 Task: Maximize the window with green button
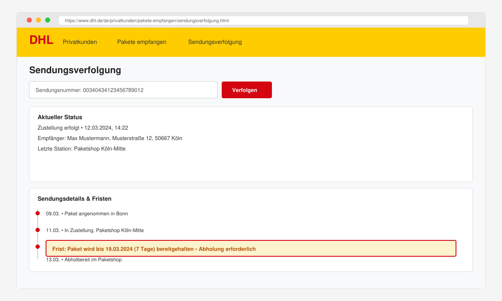(48, 20)
